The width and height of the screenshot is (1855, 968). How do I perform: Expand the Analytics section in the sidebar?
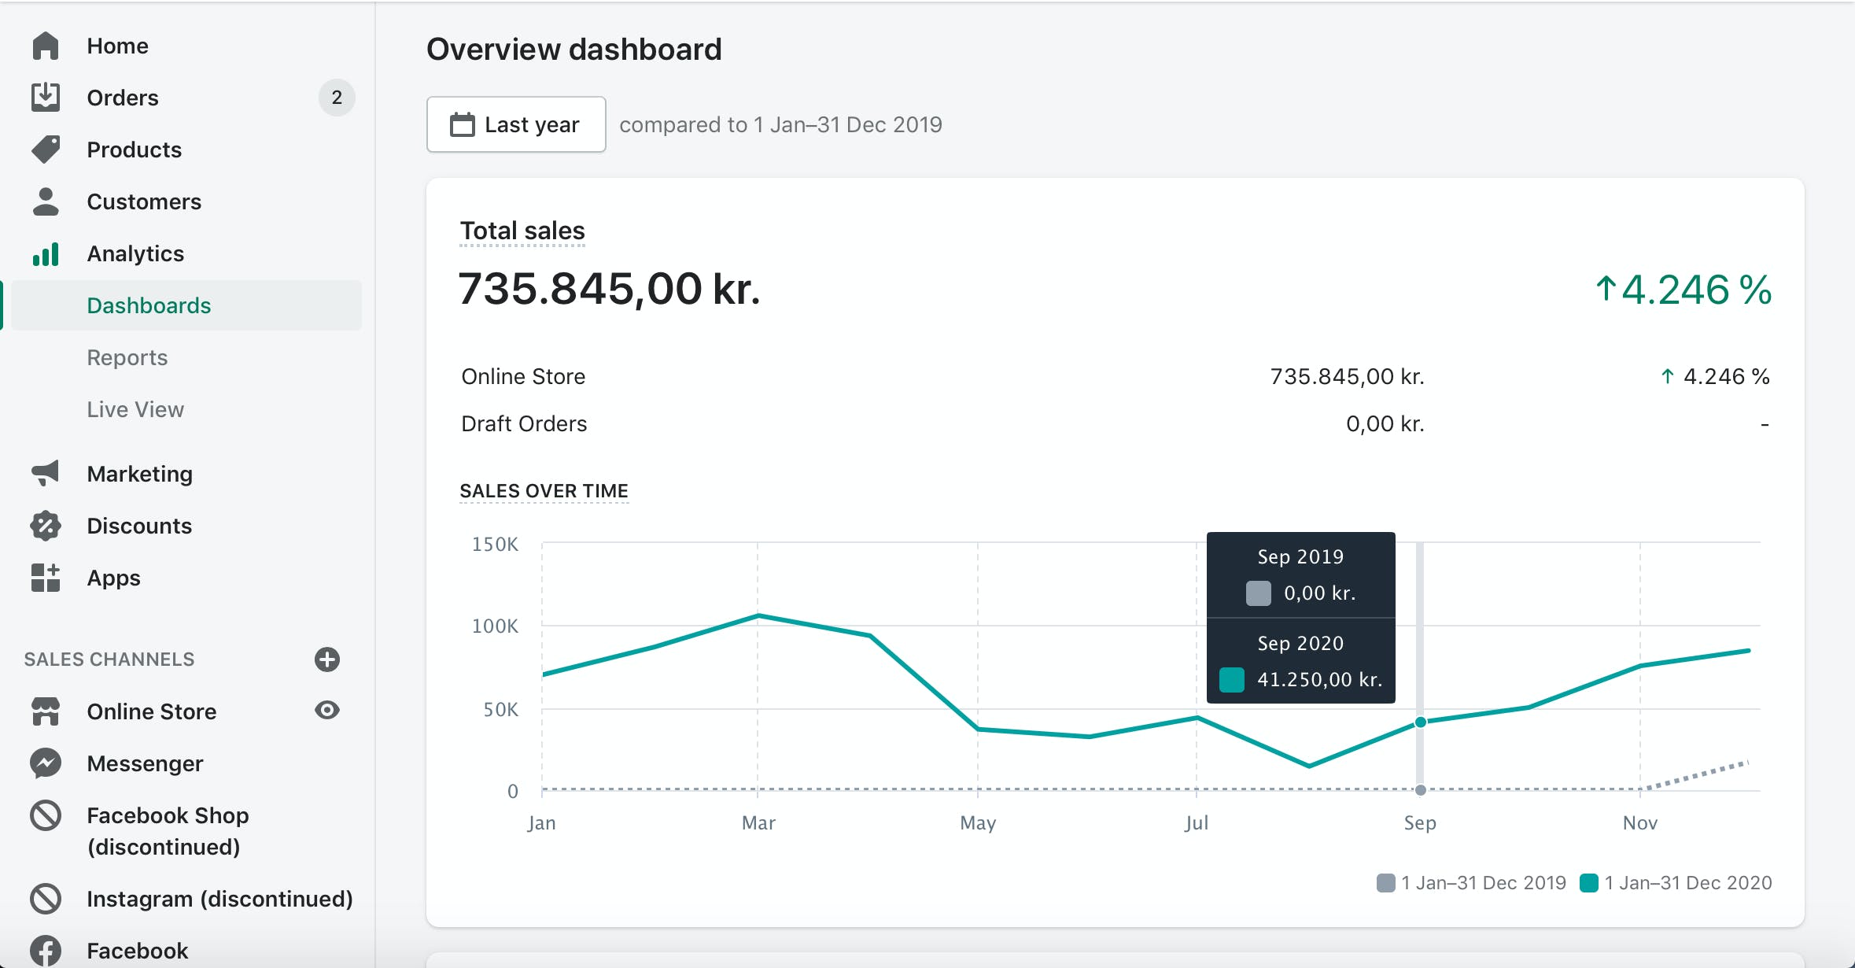[135, 253]
